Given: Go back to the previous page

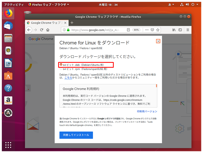Looking at the screenshot, I should pyautogui.click(x=29, y=30).
